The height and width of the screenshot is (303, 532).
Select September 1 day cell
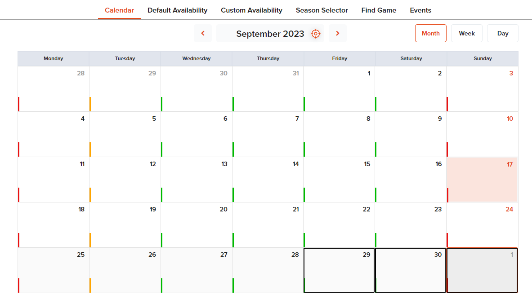(x=339, y=89)
